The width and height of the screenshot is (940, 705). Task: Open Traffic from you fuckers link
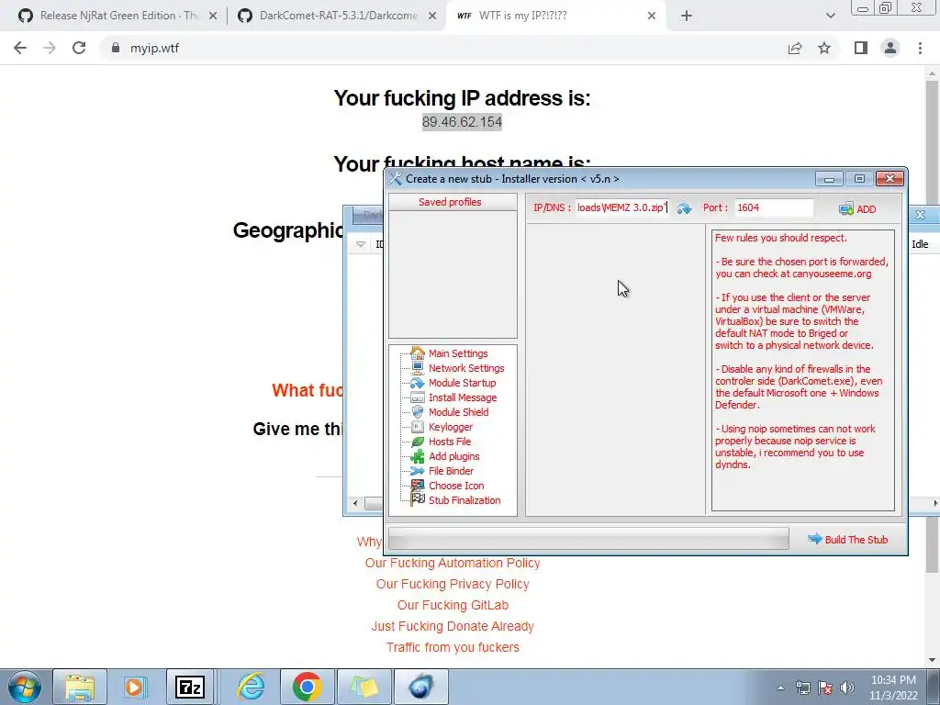(453, 647)
